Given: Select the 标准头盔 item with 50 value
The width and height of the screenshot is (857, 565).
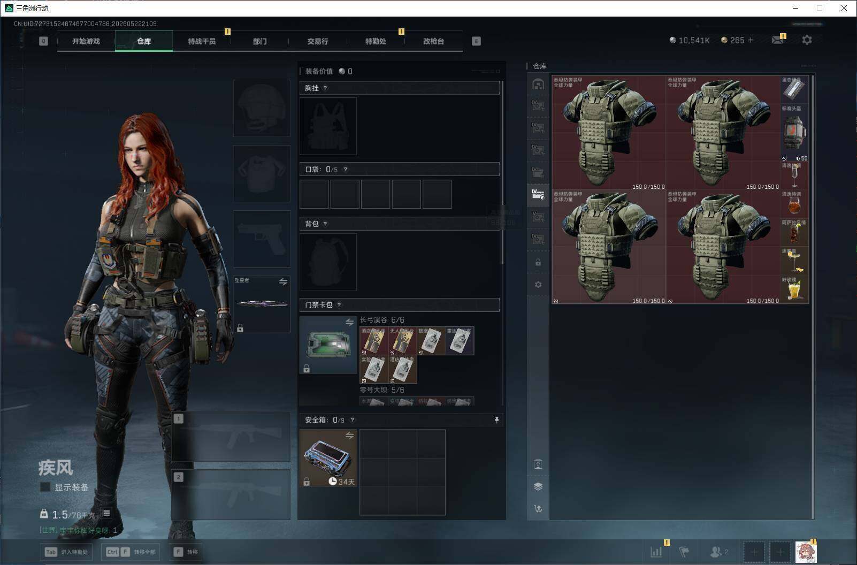Looking at the screenshot, I should 794,133.
